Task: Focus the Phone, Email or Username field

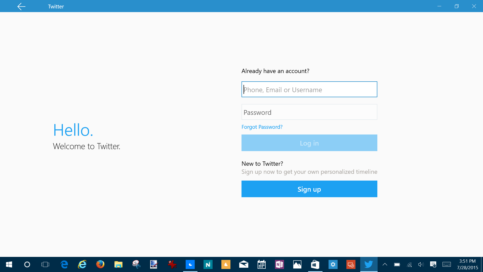Action: tap(309, 89)
